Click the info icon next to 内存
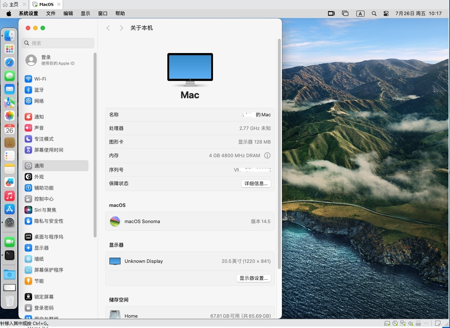Viewport: 450px width, 328px height. [267, 155]
